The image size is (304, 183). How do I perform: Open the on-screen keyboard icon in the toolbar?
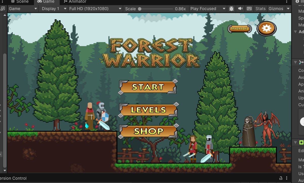tap(249, 8)
